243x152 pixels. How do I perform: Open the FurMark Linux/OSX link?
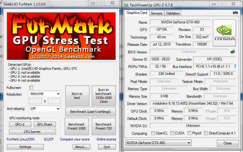pos(21,139)
